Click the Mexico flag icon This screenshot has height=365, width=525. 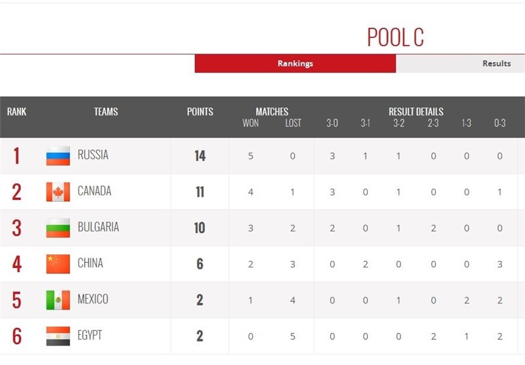58,300
